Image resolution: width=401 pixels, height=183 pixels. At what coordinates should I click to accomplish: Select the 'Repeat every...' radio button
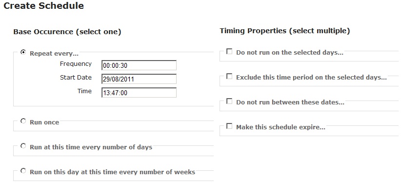pos(23,52)
